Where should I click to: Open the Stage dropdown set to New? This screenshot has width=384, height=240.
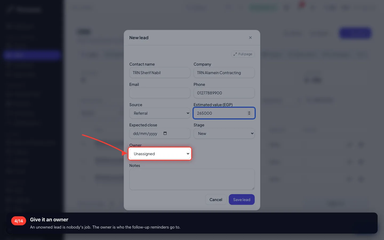click(224, 133)
